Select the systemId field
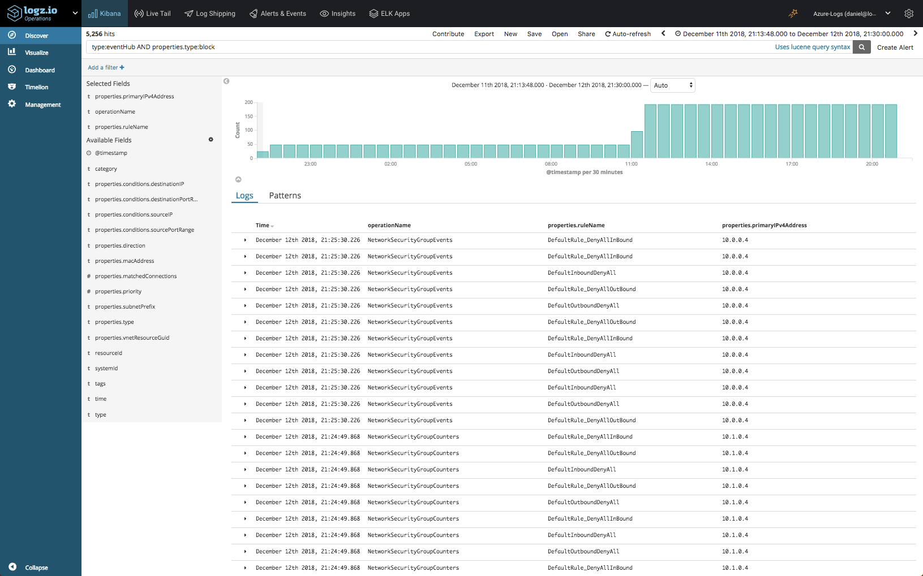The height and width of the screenshot is (576, 923). (106, 369)
